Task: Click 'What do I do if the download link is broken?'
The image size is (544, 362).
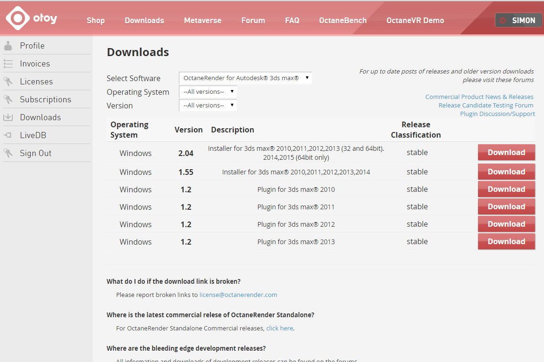Action: coord(174,281)
